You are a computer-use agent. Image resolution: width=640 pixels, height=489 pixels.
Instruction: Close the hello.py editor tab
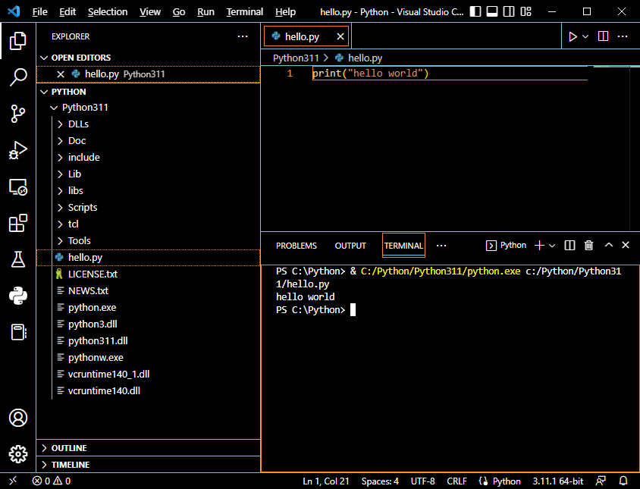click(340, 36)
